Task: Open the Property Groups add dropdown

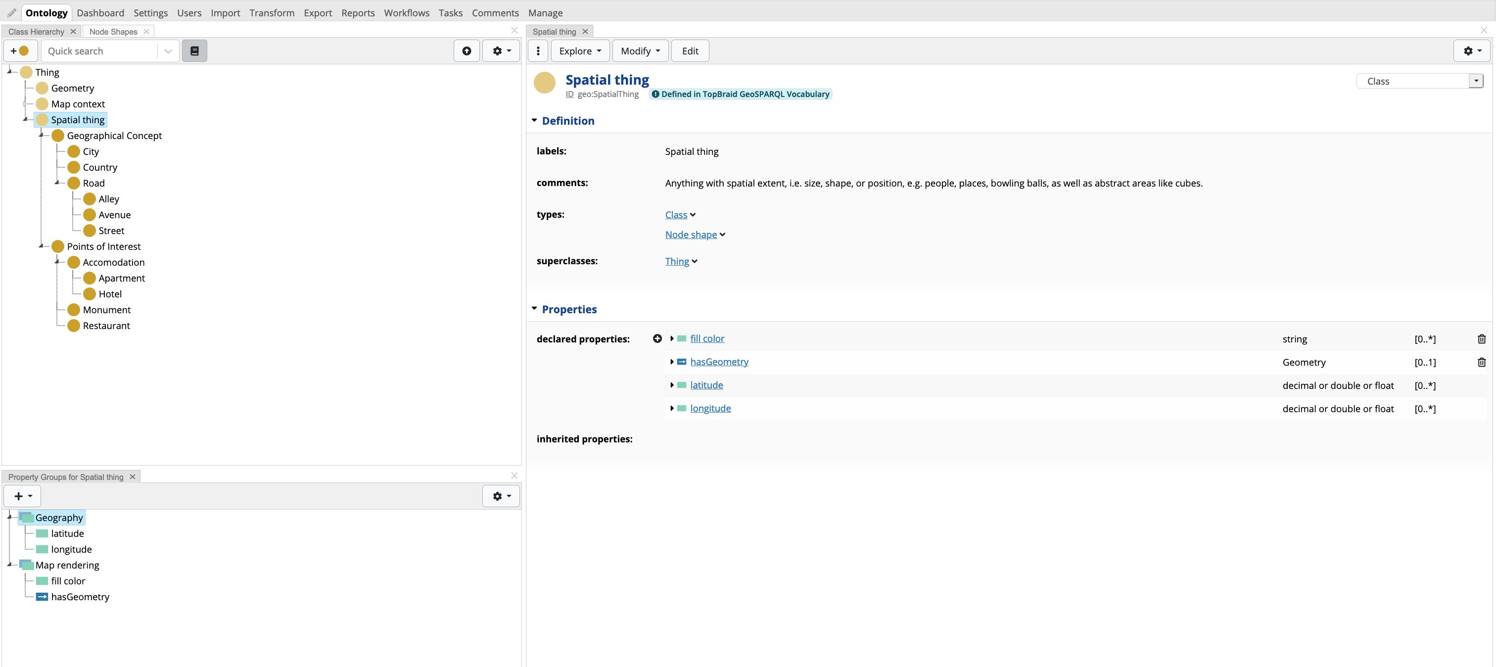Action: click(23, 496)
